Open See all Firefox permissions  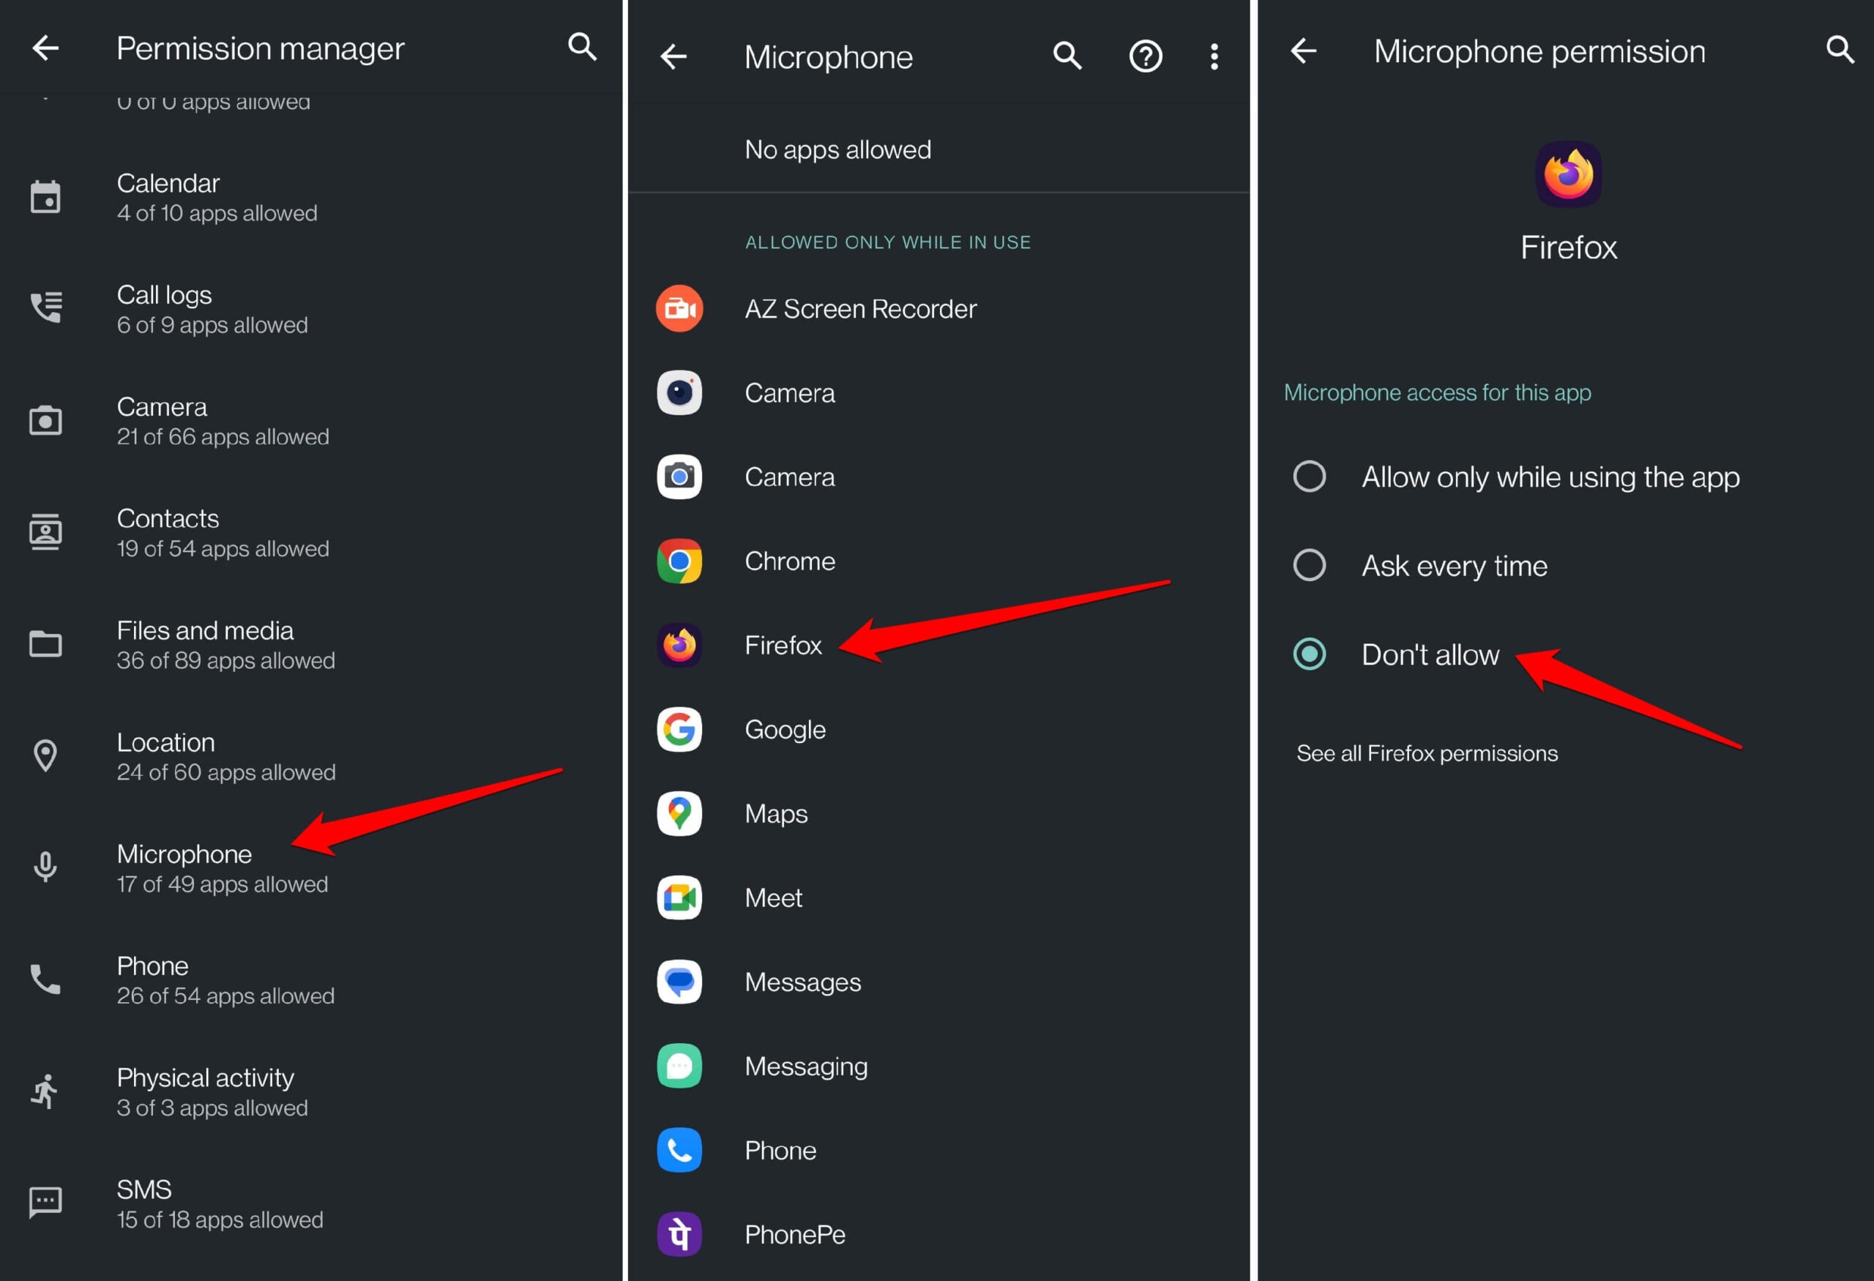[1427, 753]
